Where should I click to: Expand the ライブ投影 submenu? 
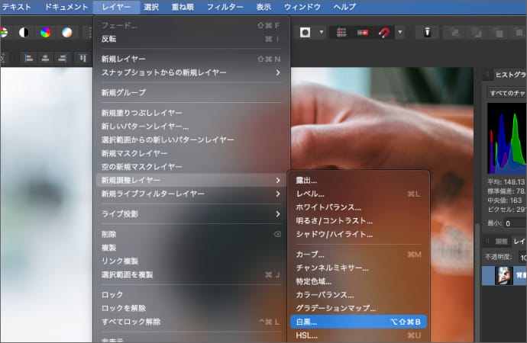pyautogui.click(x=191, y=214)
